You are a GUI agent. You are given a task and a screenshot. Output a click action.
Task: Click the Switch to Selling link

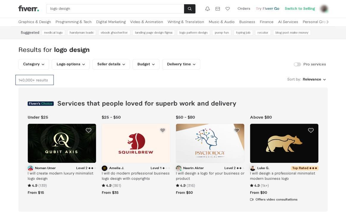300,9
